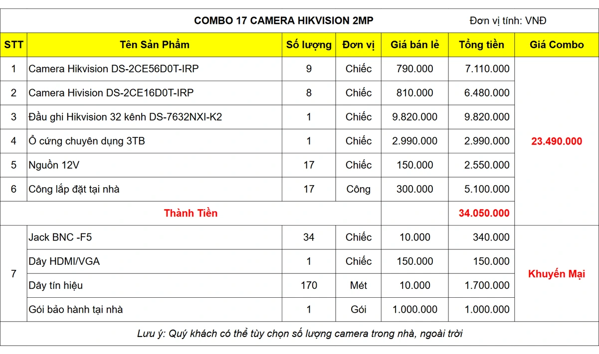Click the Gói bảo hành tại nhà cell
This screenshot has width=599, height=354.
[76, 310]
